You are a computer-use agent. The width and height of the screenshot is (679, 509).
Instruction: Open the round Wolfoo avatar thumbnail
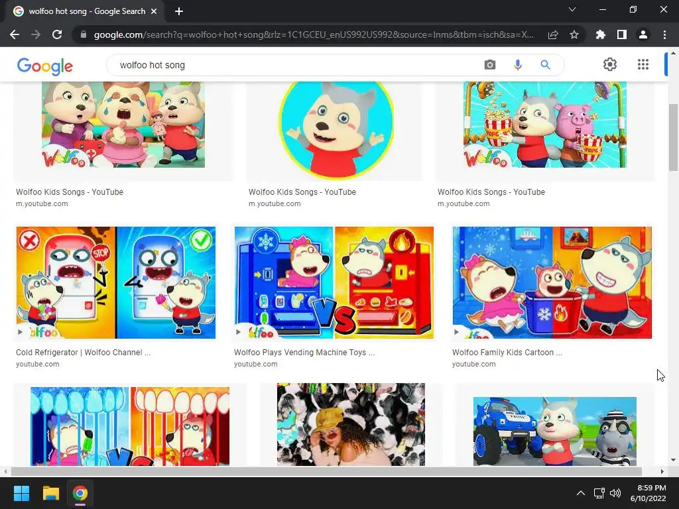click(336, 130)
